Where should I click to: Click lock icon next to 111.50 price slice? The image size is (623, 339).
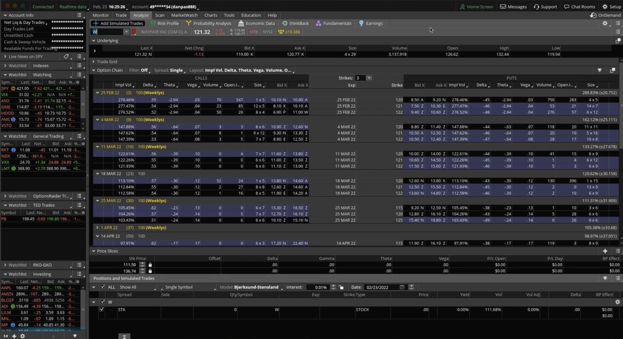coord(150,265)
